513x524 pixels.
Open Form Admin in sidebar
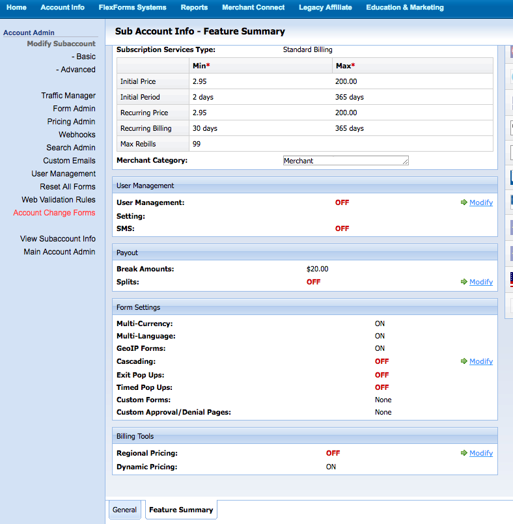click(74, 109)
